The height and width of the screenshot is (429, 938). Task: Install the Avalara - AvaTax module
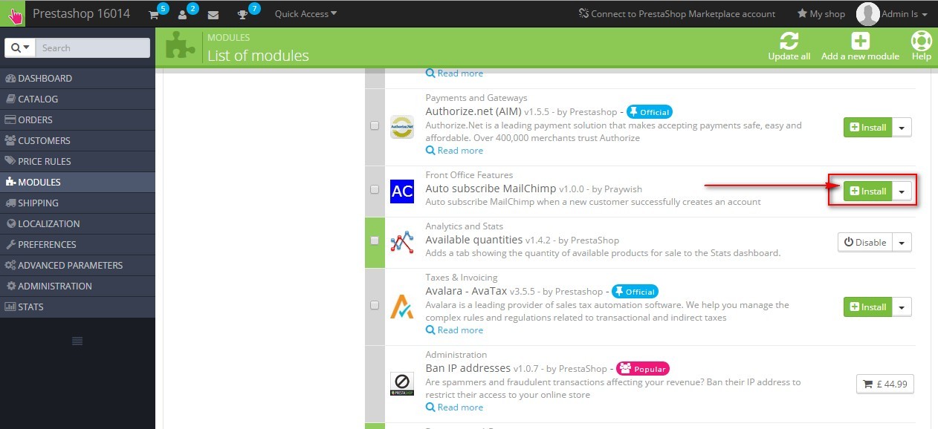[x=867, y=307]
